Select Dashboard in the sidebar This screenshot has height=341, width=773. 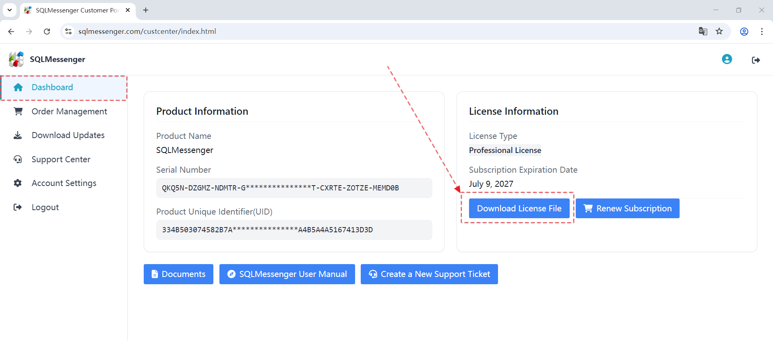[52, 87]
